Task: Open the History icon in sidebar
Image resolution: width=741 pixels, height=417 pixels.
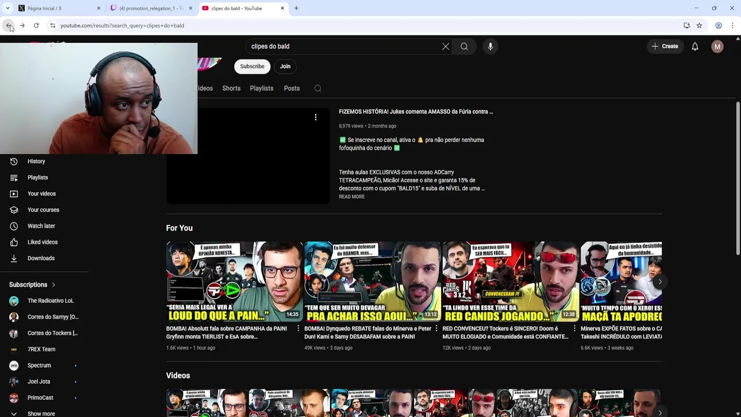Action: 14,162
